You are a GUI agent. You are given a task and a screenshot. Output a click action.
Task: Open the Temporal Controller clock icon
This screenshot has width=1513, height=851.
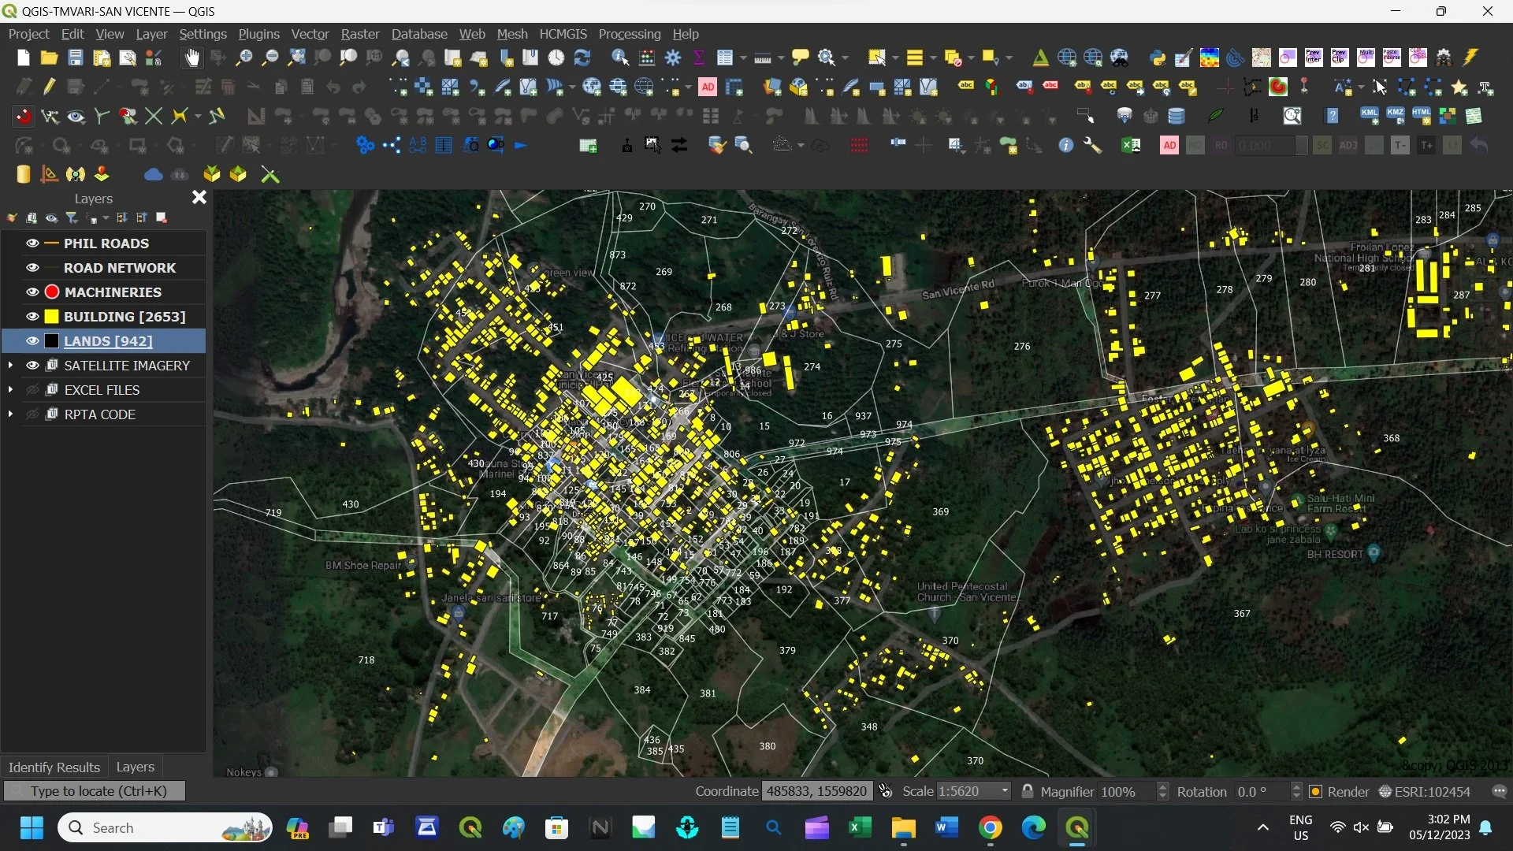click(556, 58)
